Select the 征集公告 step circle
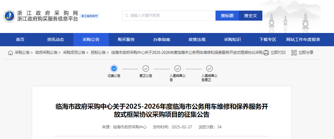 pyautogui.click(x=114, y=69)
